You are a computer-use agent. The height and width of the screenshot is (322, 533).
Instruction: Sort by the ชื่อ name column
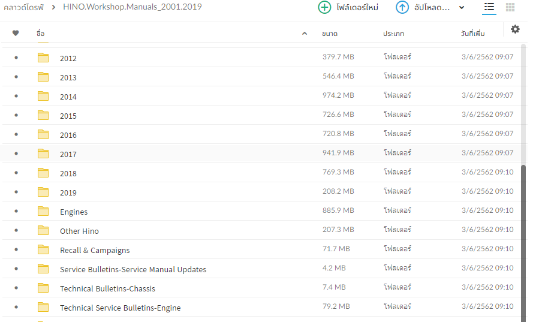(x=40, y=34)
